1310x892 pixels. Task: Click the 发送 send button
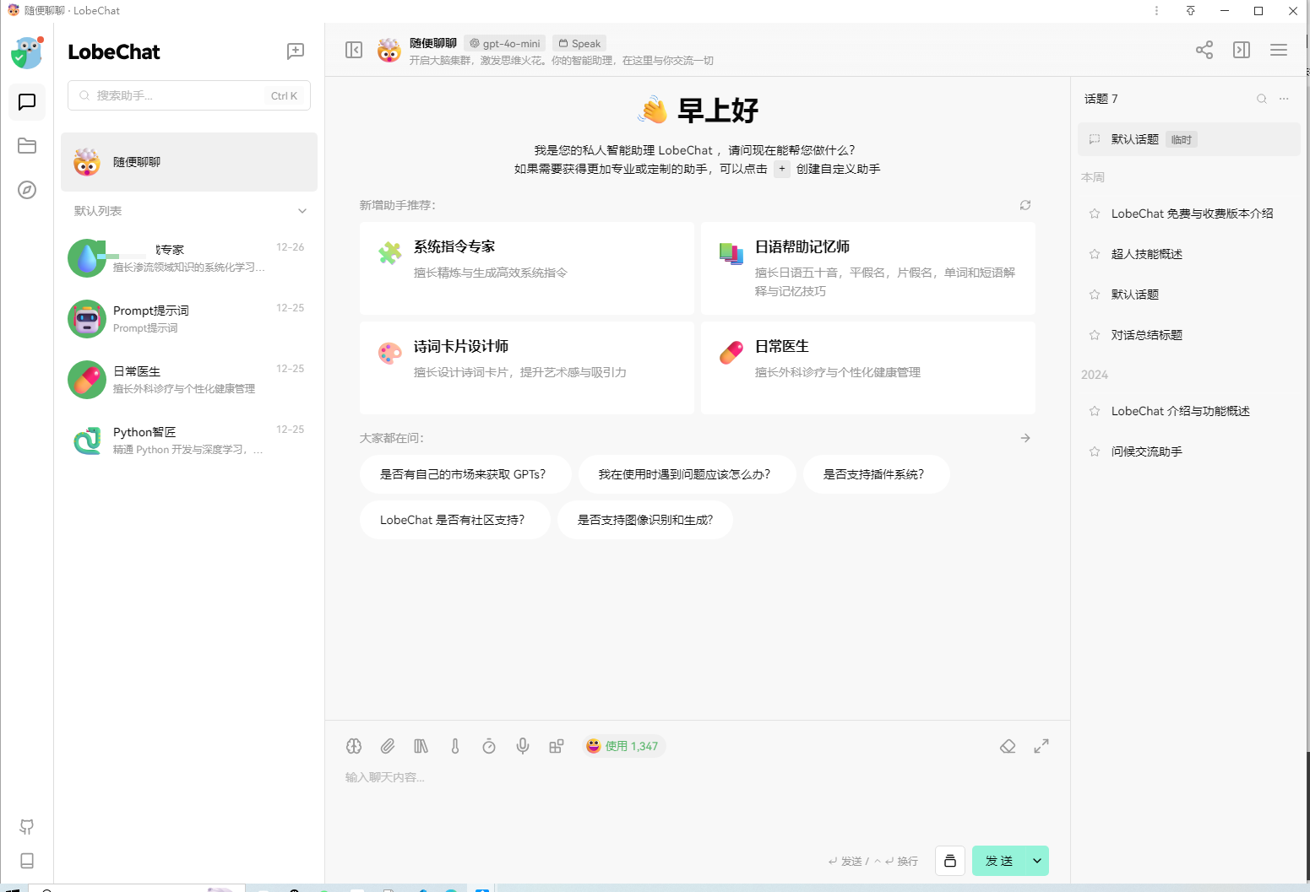click(999, 861)
